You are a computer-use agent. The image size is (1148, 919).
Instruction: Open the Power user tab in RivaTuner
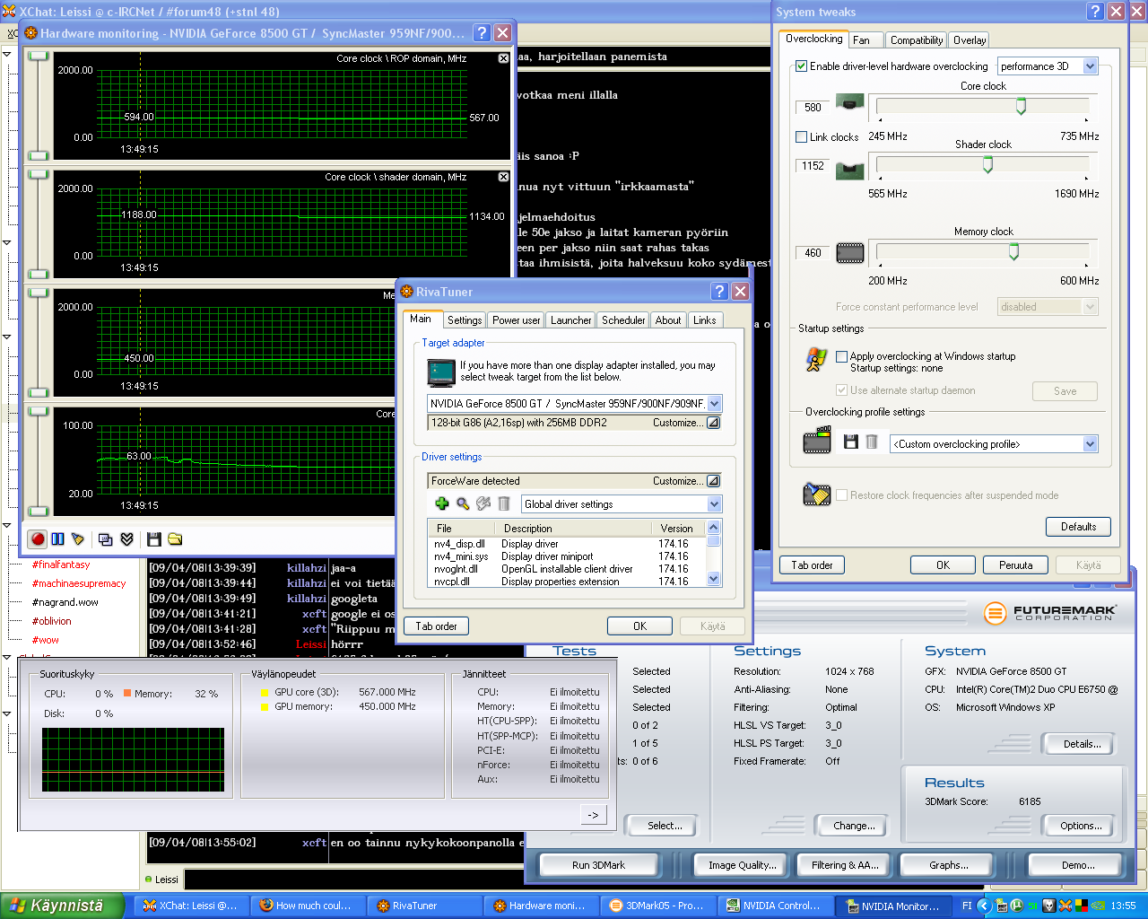point(516,320)
